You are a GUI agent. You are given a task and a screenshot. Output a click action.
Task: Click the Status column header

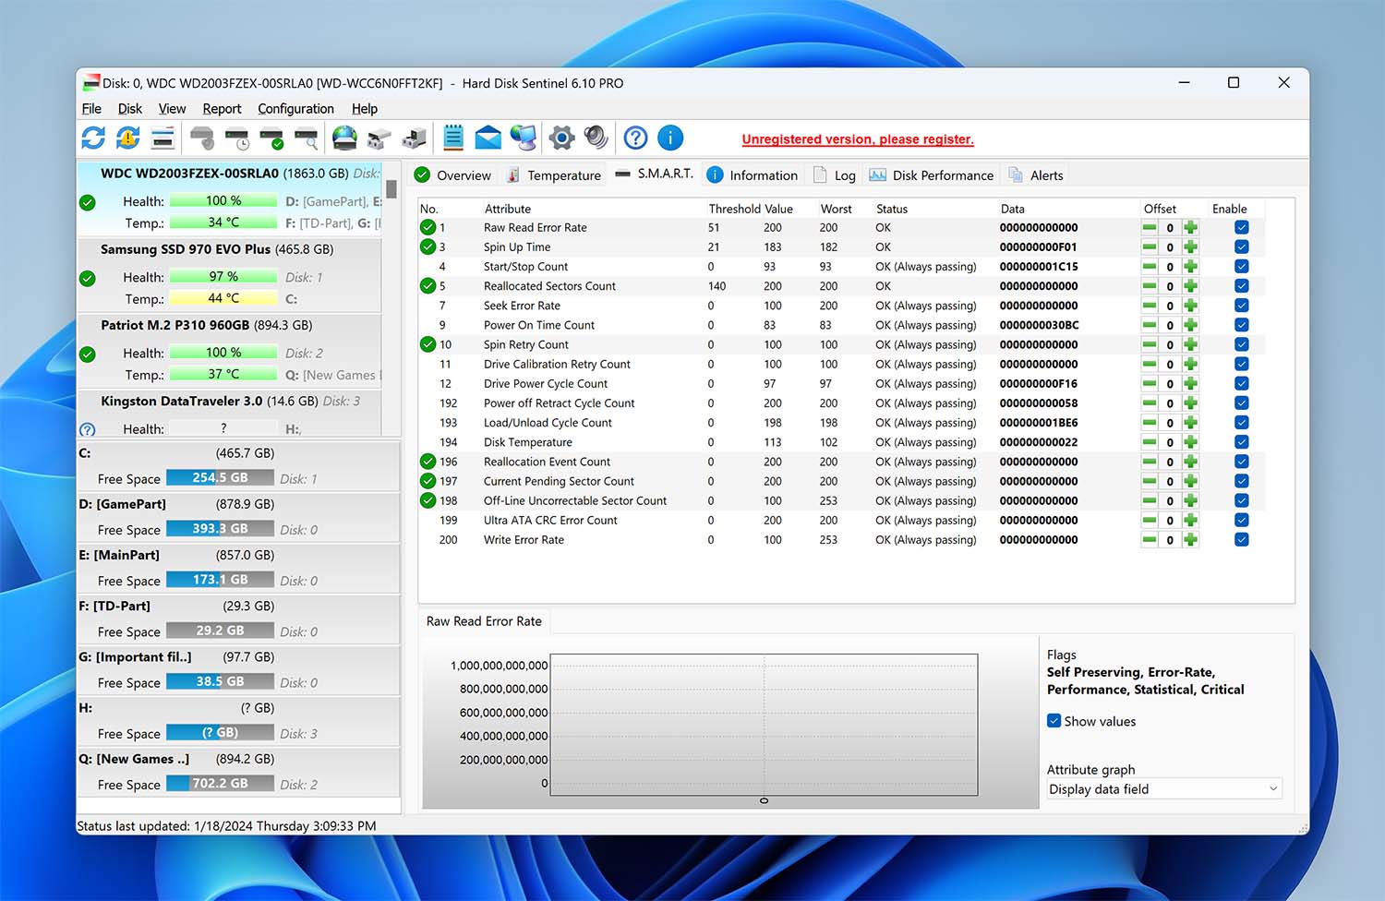892,209
